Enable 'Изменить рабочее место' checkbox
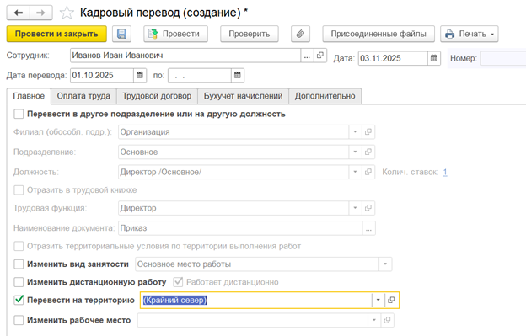 pyautogui.click(x=19, y=320)
